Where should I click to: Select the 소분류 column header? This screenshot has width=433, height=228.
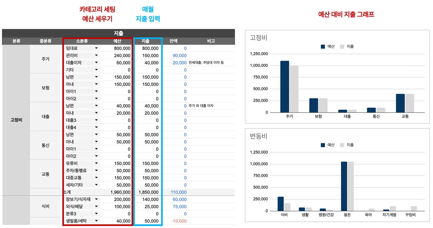[82, 41]
